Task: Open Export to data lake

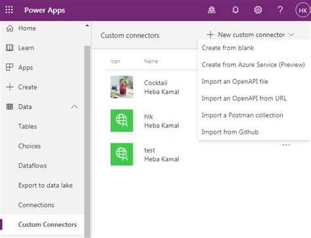Action: [45, 186]
